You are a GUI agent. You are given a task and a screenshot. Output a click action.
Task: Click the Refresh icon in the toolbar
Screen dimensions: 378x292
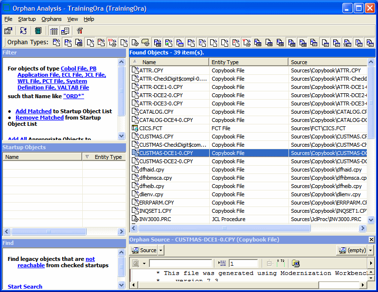point(23,31)
